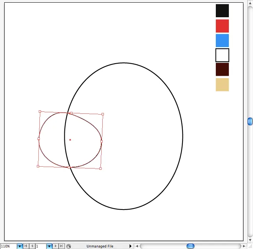
Task: Click the vertical scrollbar up arrow
Action: tap(250, 3)
